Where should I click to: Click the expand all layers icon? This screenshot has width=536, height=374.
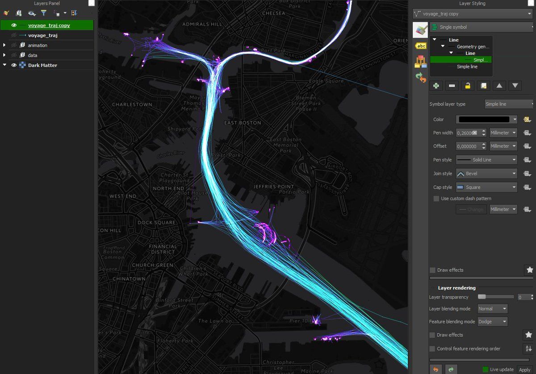coord(74,13)
